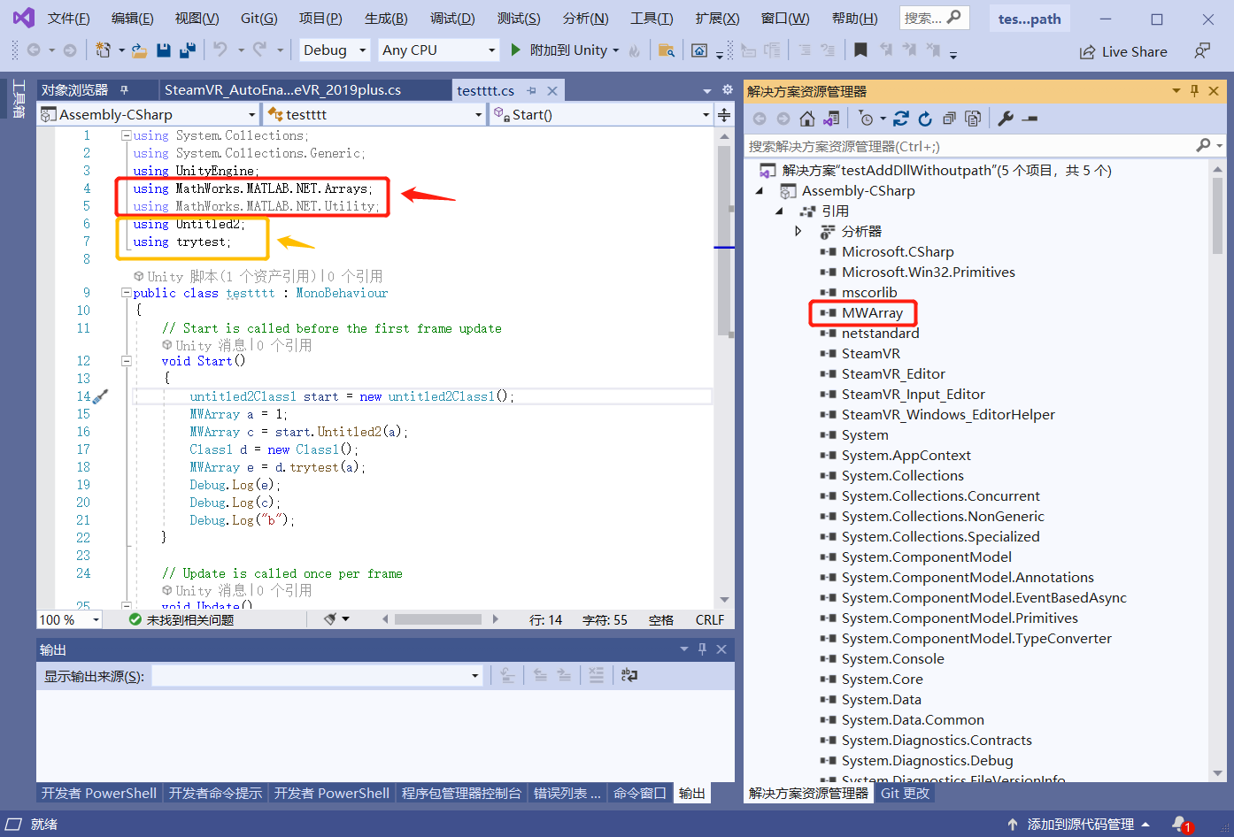This screenshot has width=1234, height=837.
Task: Click the 附加到 Unity run button
Action: coord(559,50)
